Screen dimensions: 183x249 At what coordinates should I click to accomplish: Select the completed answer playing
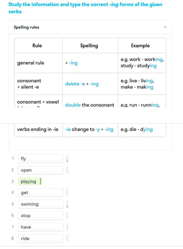pyautogui.click(x=28, y=181)
